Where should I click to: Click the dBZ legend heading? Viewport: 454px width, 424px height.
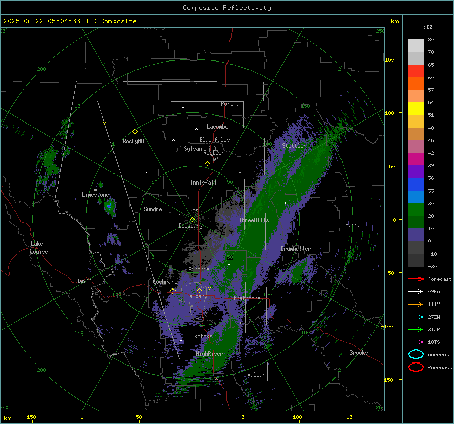point(428,27)
